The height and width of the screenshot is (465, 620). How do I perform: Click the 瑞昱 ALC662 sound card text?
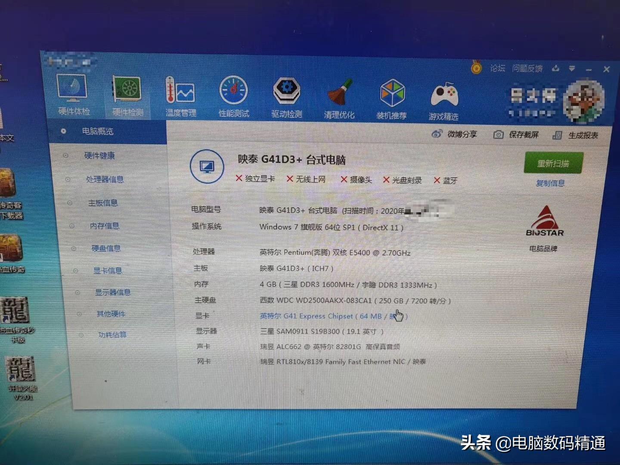(x=330, y=346)
